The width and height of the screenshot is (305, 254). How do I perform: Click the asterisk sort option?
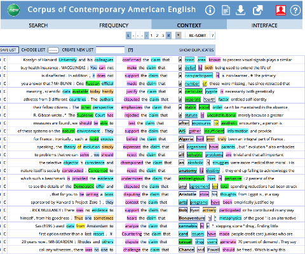click(179, 36)
